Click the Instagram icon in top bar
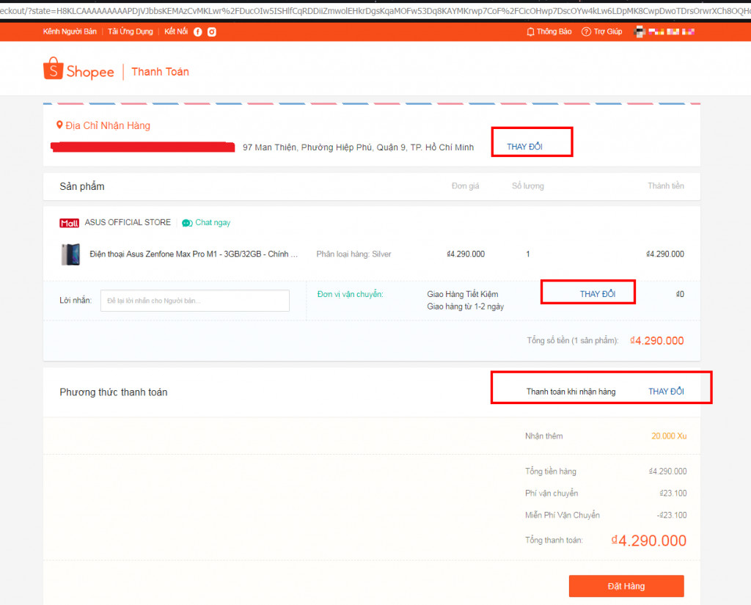Viewport: 751px width, 605px height. pyautogui.click(x=211, y=32)
